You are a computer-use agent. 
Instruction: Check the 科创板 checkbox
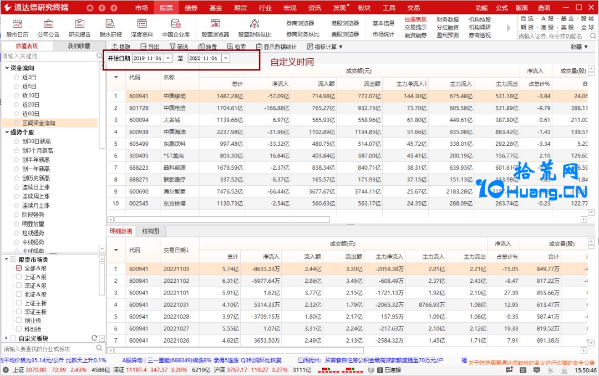coord(19,329)
